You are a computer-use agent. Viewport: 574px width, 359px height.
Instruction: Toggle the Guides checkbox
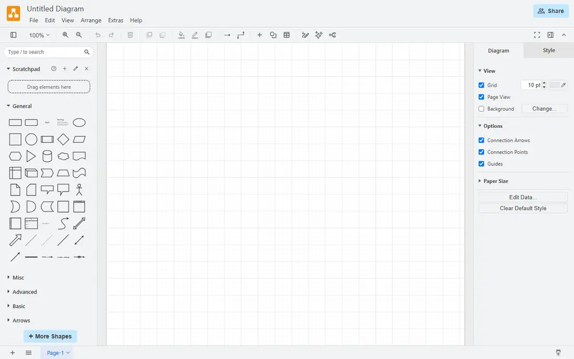tap(482, 163)
